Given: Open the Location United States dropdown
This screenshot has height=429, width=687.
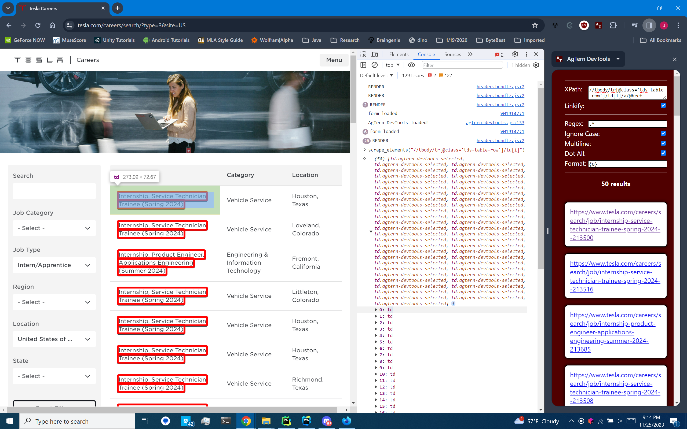Looking at the screenshot, I should click(x=54, y=339).
